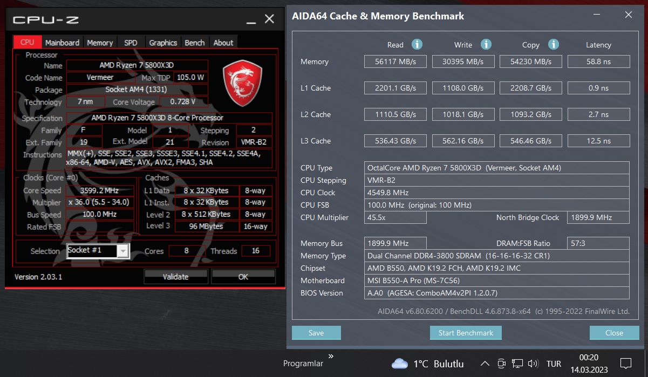Open the notification center icon

[x=626, y=364]
